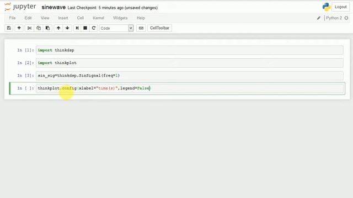Click the Python logo icon
The image size is (353, 198).
point(326,7)
